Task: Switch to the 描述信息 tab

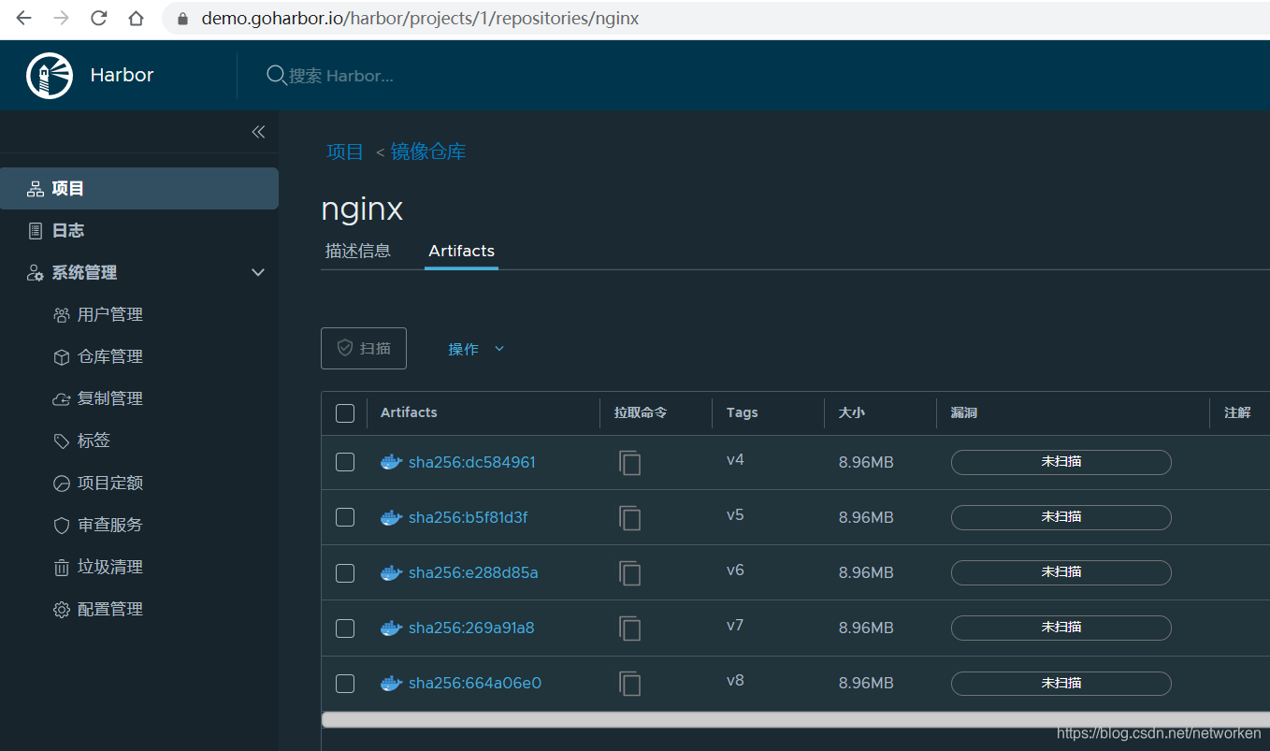Action: click(x=358, y=251)
